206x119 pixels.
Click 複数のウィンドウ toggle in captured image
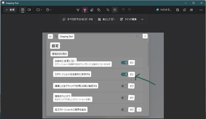click(124, 98)
